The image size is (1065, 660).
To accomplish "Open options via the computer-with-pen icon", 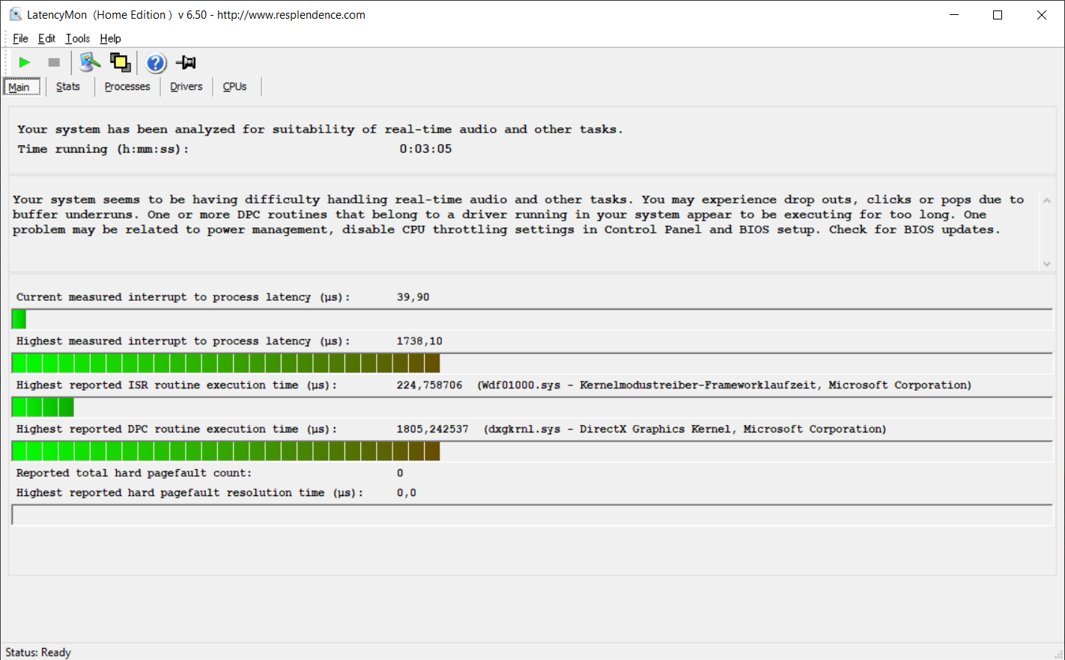I will (x=90, y=63).
